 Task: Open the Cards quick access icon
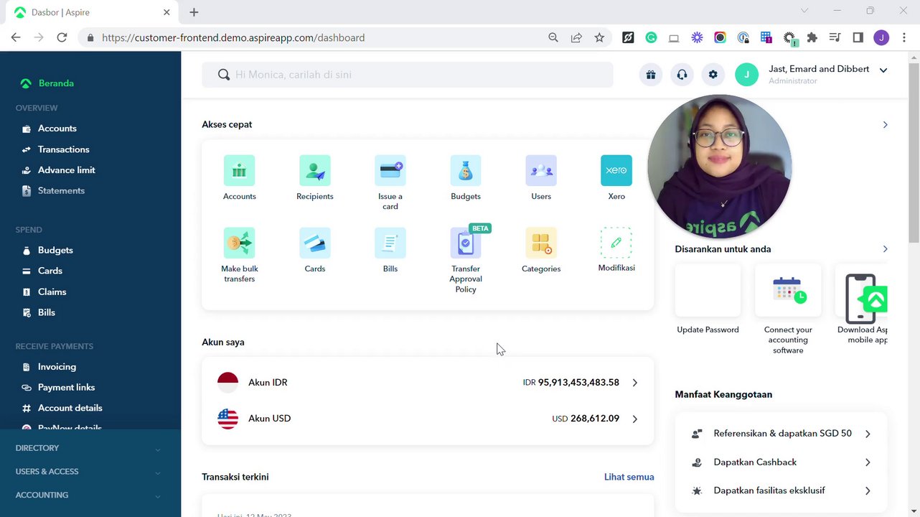pyautogui.click(x=314, y=243)
